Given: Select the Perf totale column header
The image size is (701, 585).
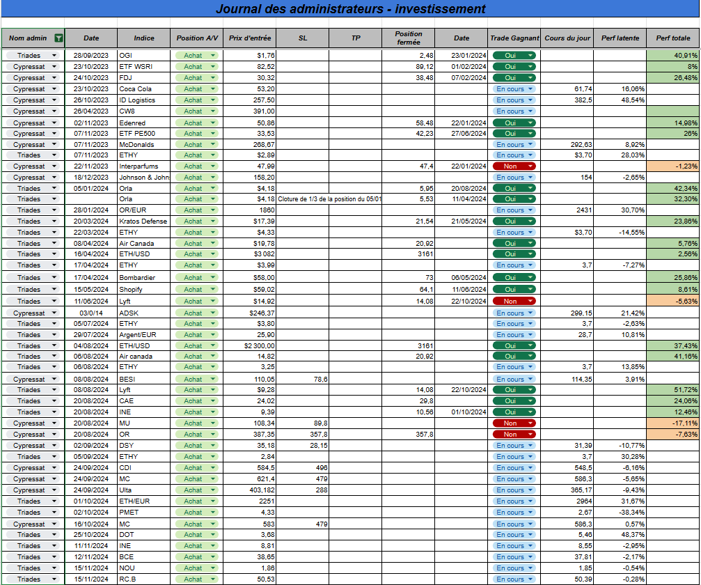Looking at the screenshot, I should point(673,38).
